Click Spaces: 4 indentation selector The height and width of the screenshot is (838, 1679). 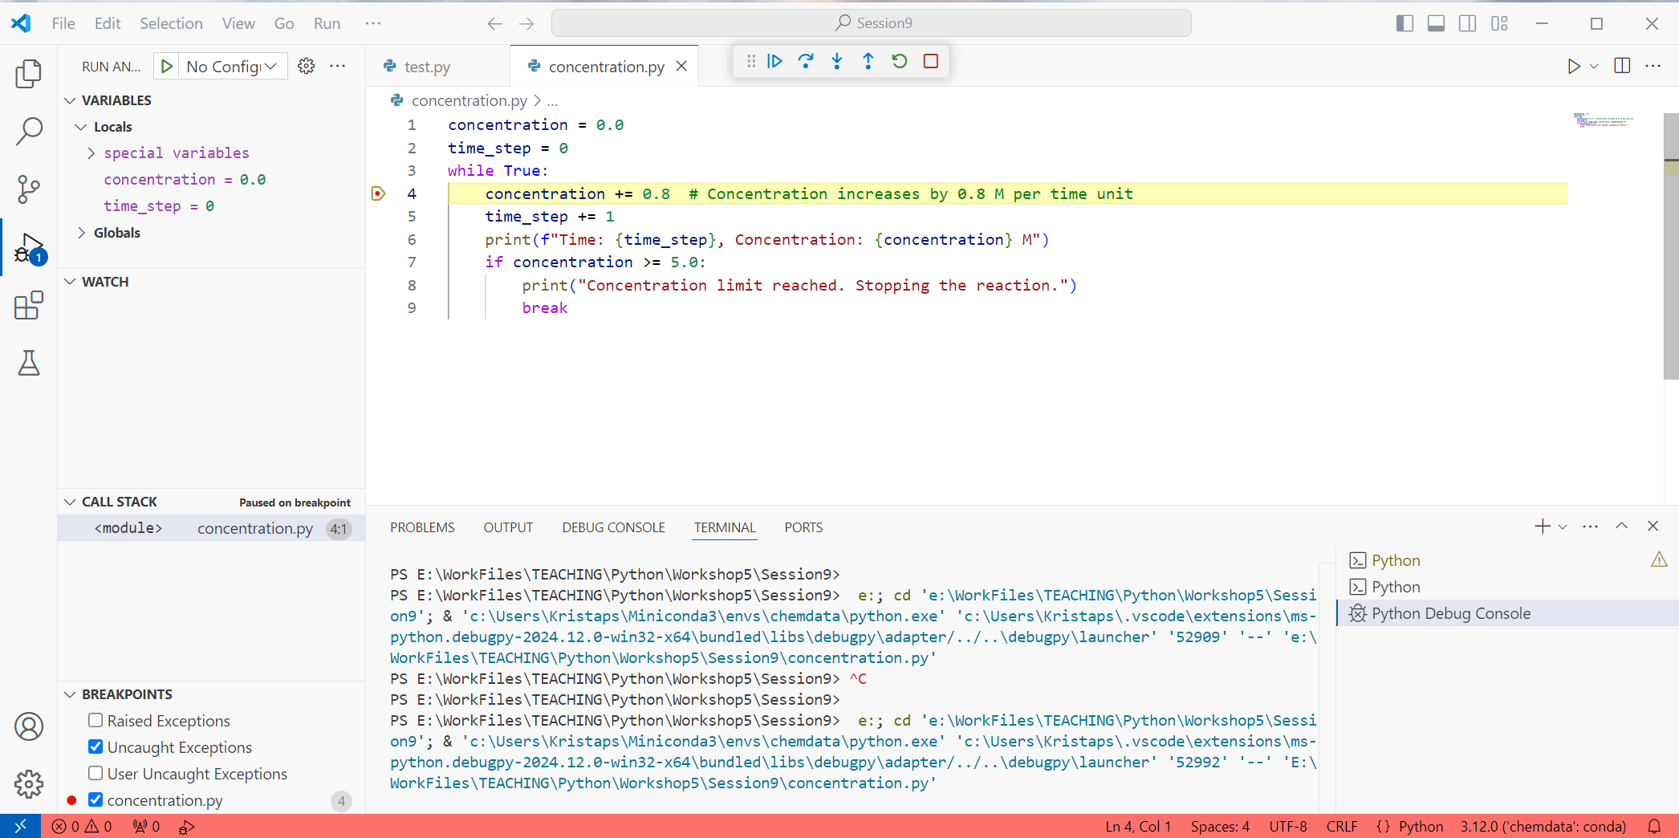click(x=1220, y=826)
